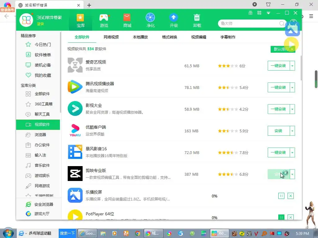318x238 pixels.
Task: Switch to the 视频编辑 tab
Action: pos(199,37)
